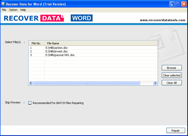Click the app icon in title bar
The image size is (188, 136).
(x=3, y=4)
